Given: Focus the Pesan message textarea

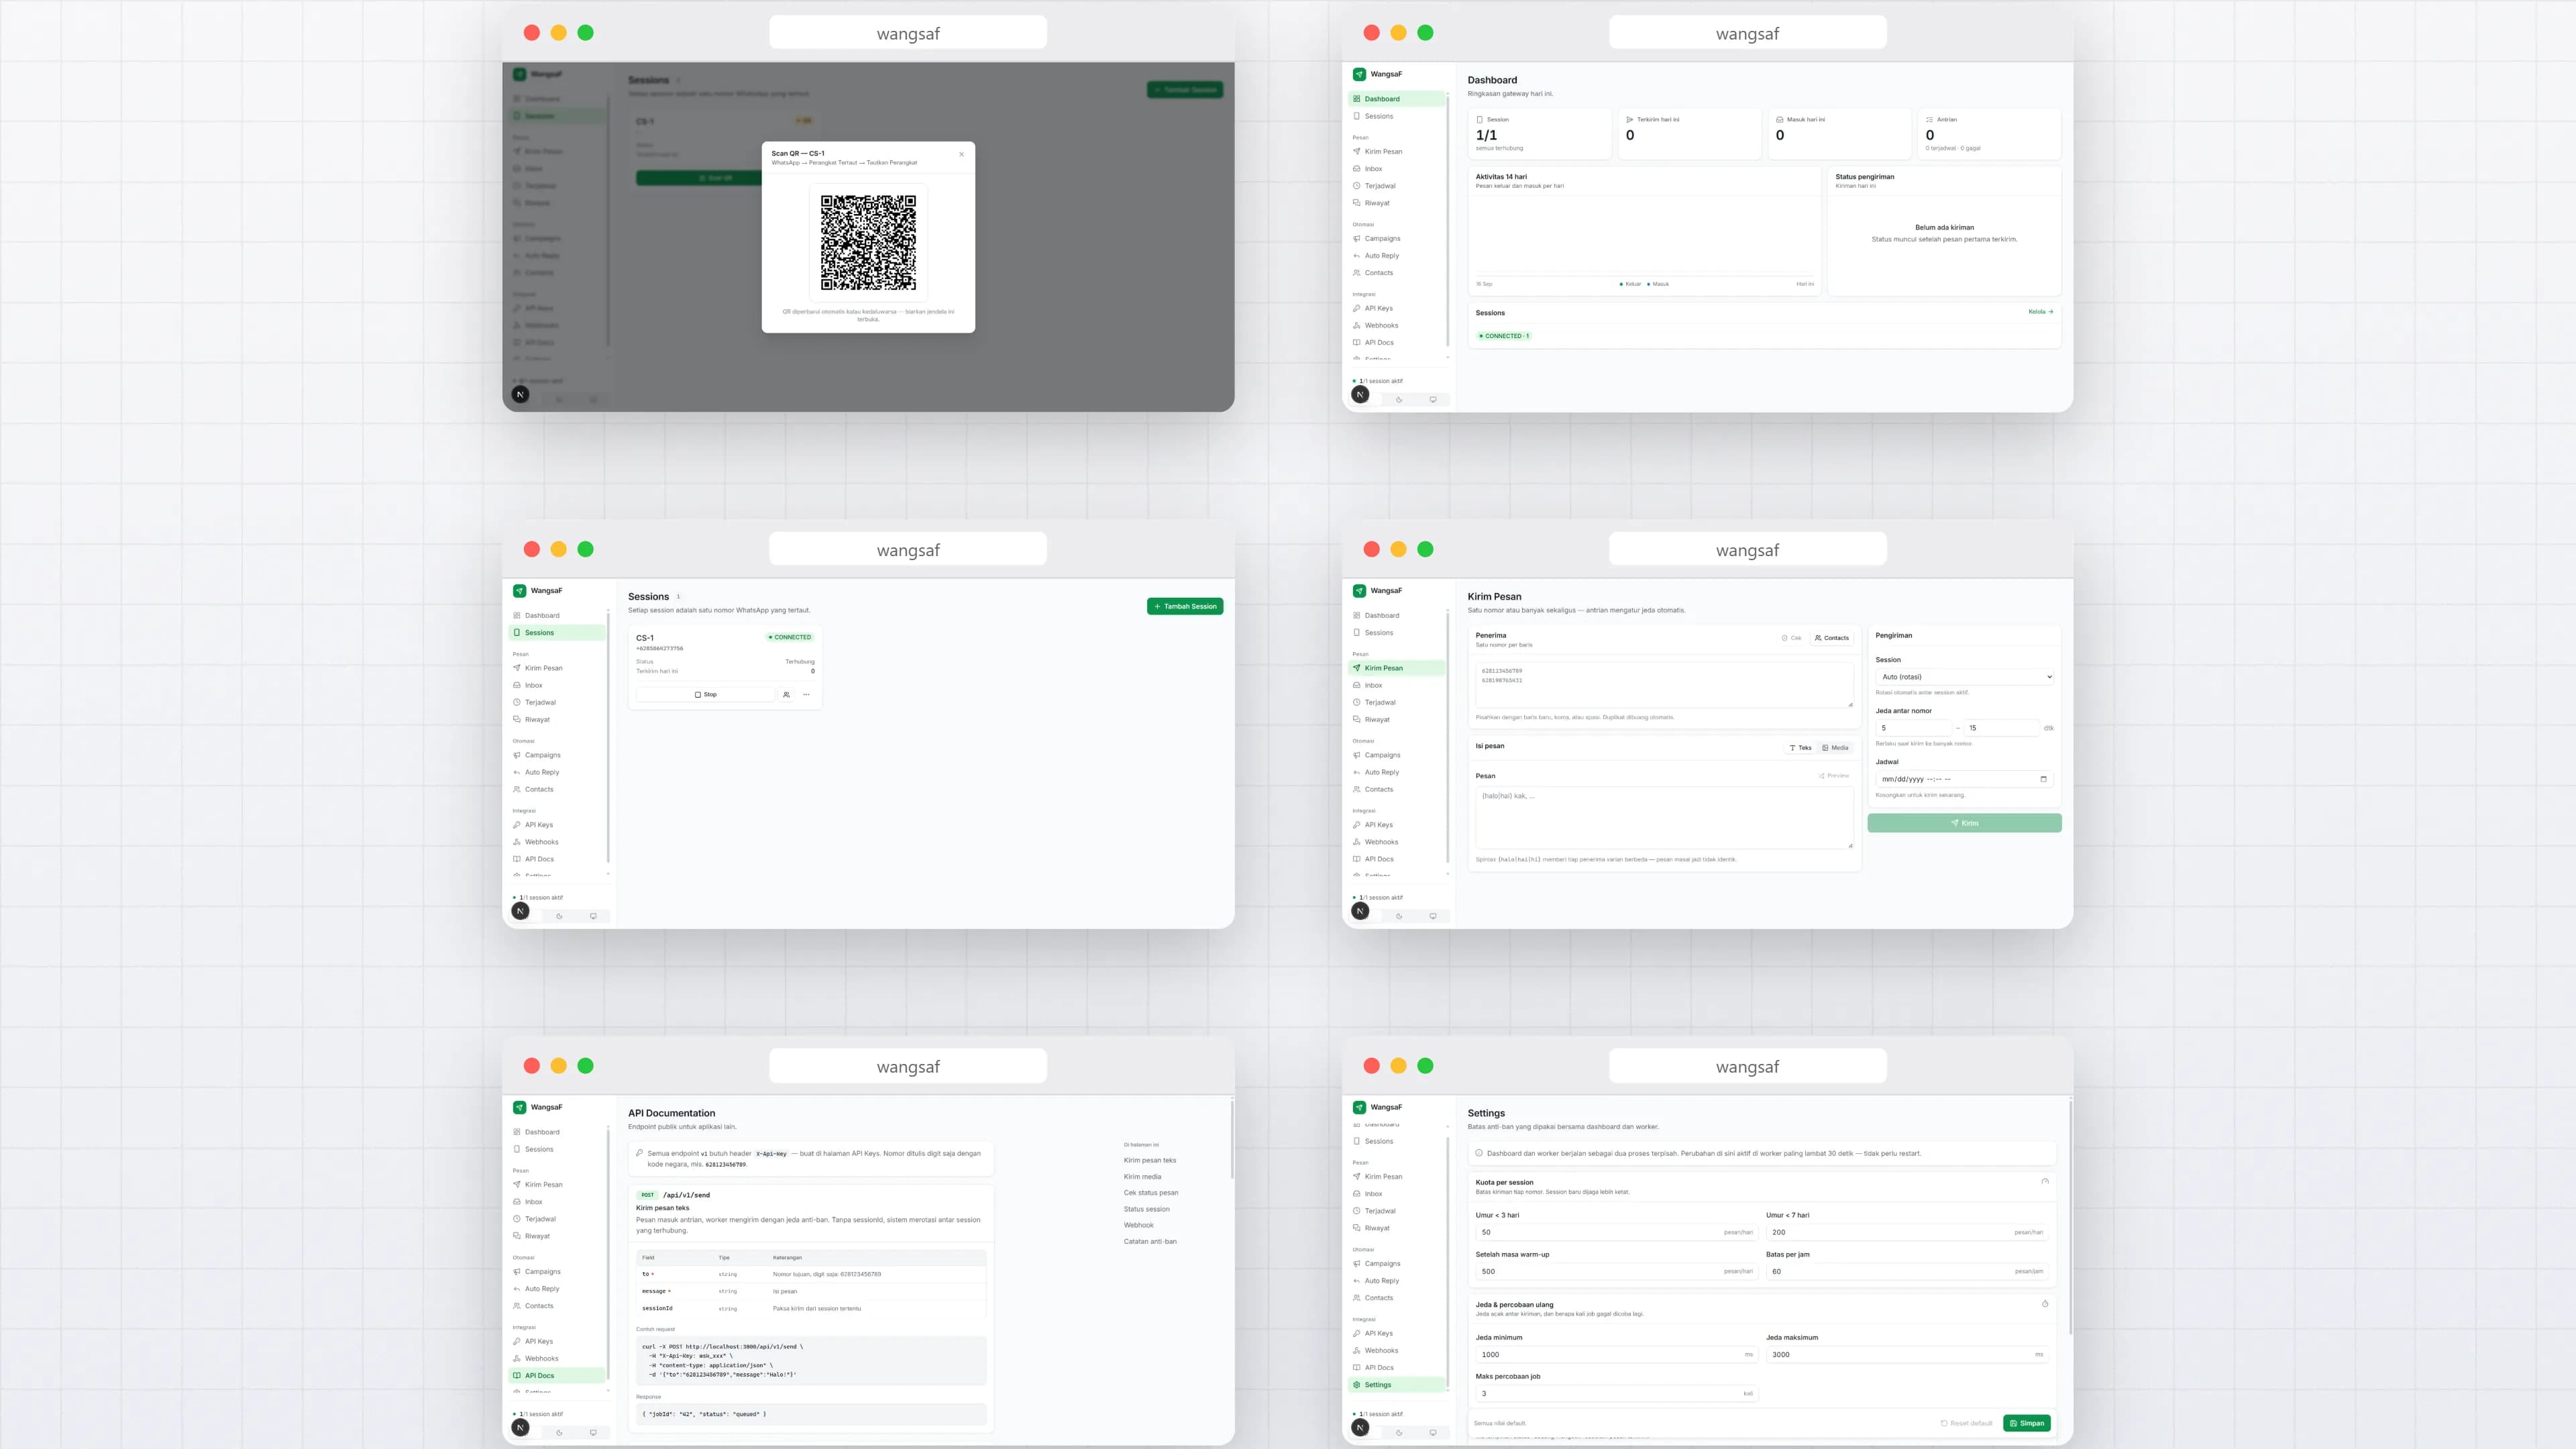Looking at the screenshot, I should (x=1665, y=817).
